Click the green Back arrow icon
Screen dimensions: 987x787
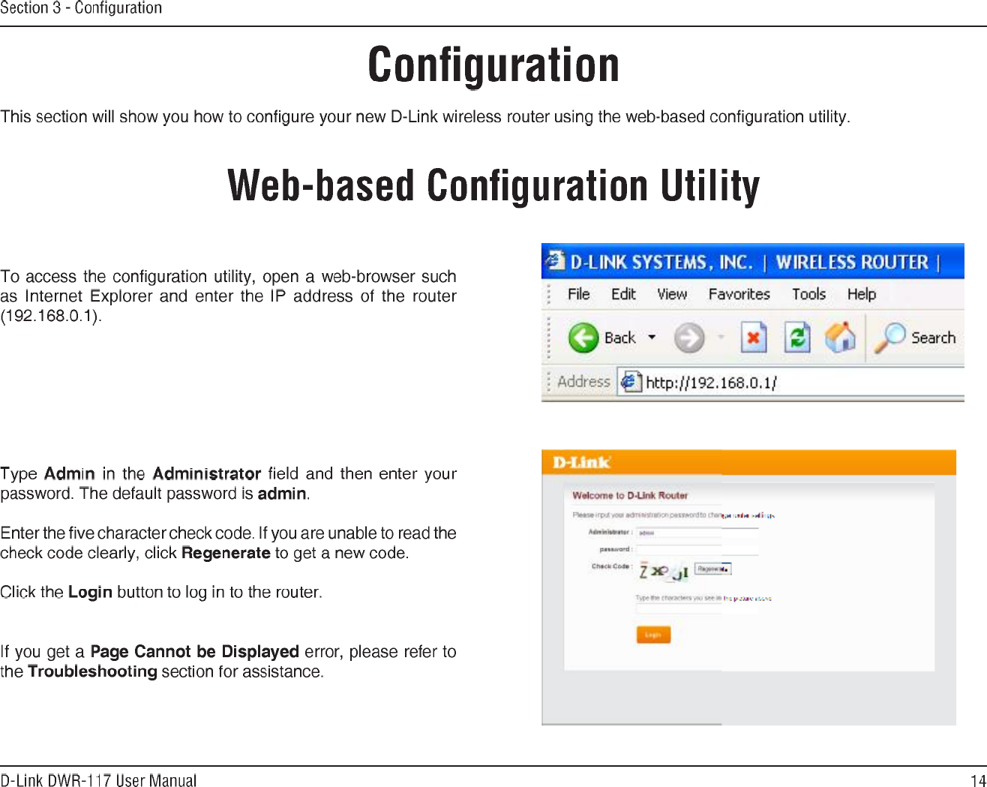[x=583, y=338]
